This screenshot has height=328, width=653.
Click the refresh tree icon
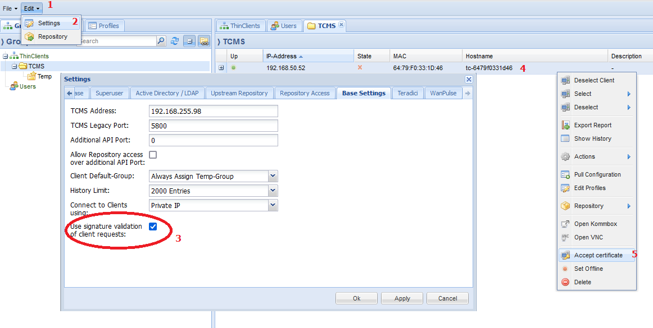pos(175,41)
